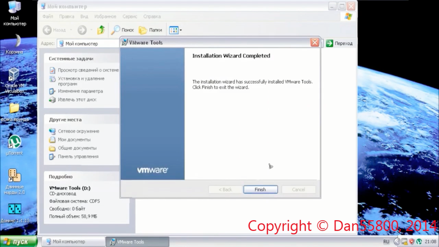Click the Переход go button

tap(339, 43)
